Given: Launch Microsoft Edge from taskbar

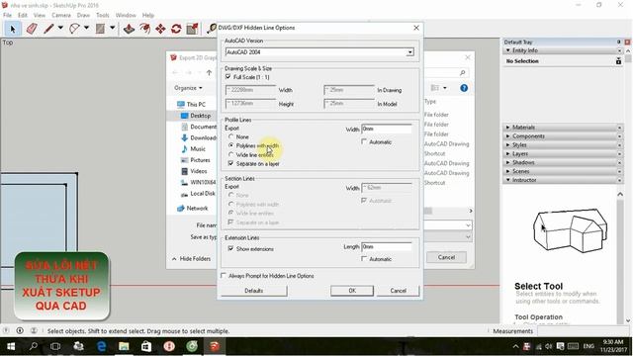Looking at the screenshot, I should (101, 346).
